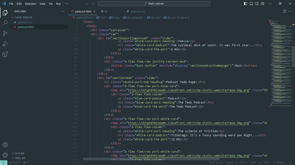Select podcast.css in the Explorer tree

[x=25, y=22]
